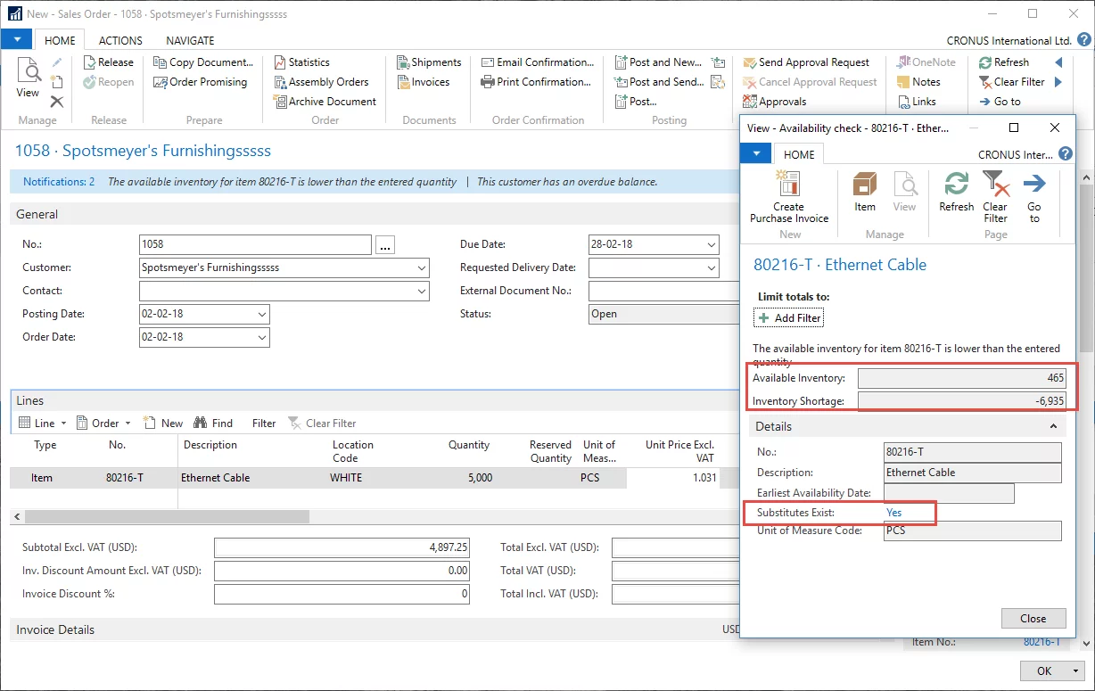1095x691 pixels.
Task: Click Clear Filter in Availability check window
Action: (x=995, y=185)
